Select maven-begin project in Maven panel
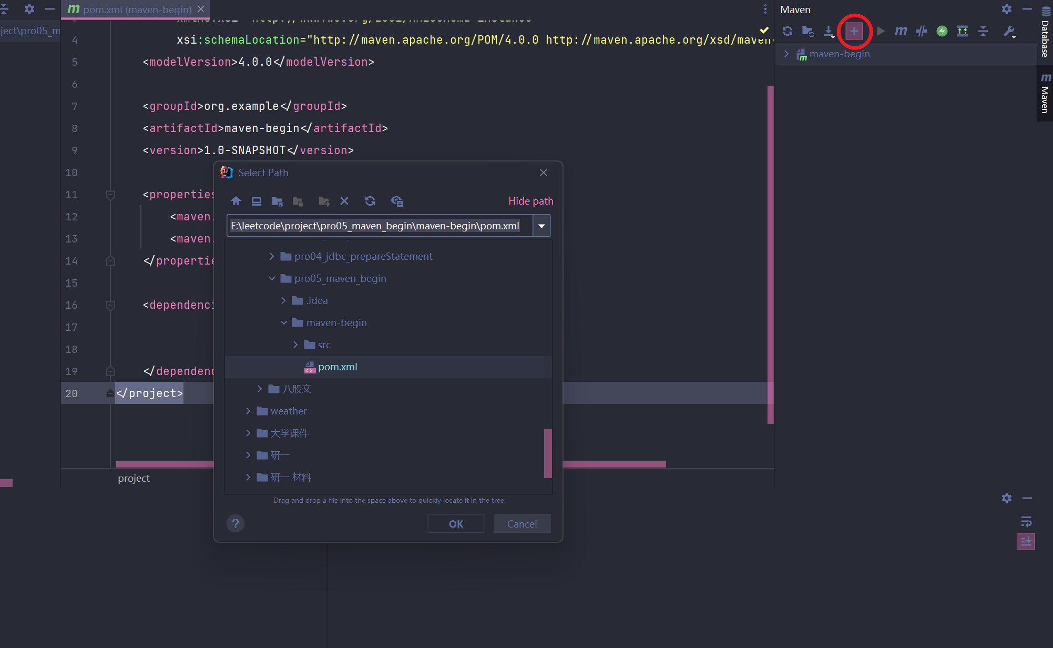Image resolution: width=1053 pixels, height=648 pixels. click(x=839, y=54)
